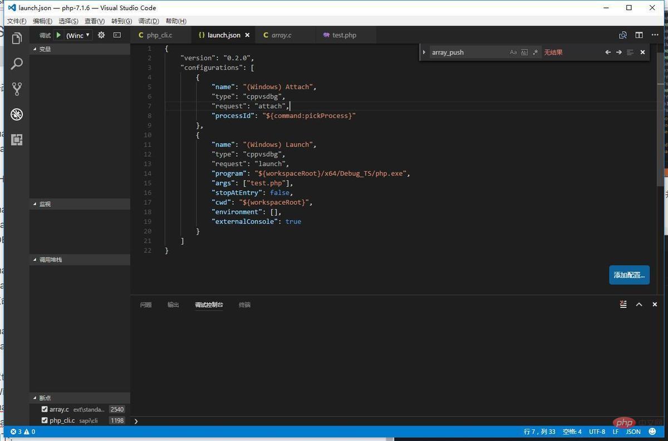Click the 空格: 4 indentation setting
Viewport: 668px width, 441px height.
(x=572, y=432)
